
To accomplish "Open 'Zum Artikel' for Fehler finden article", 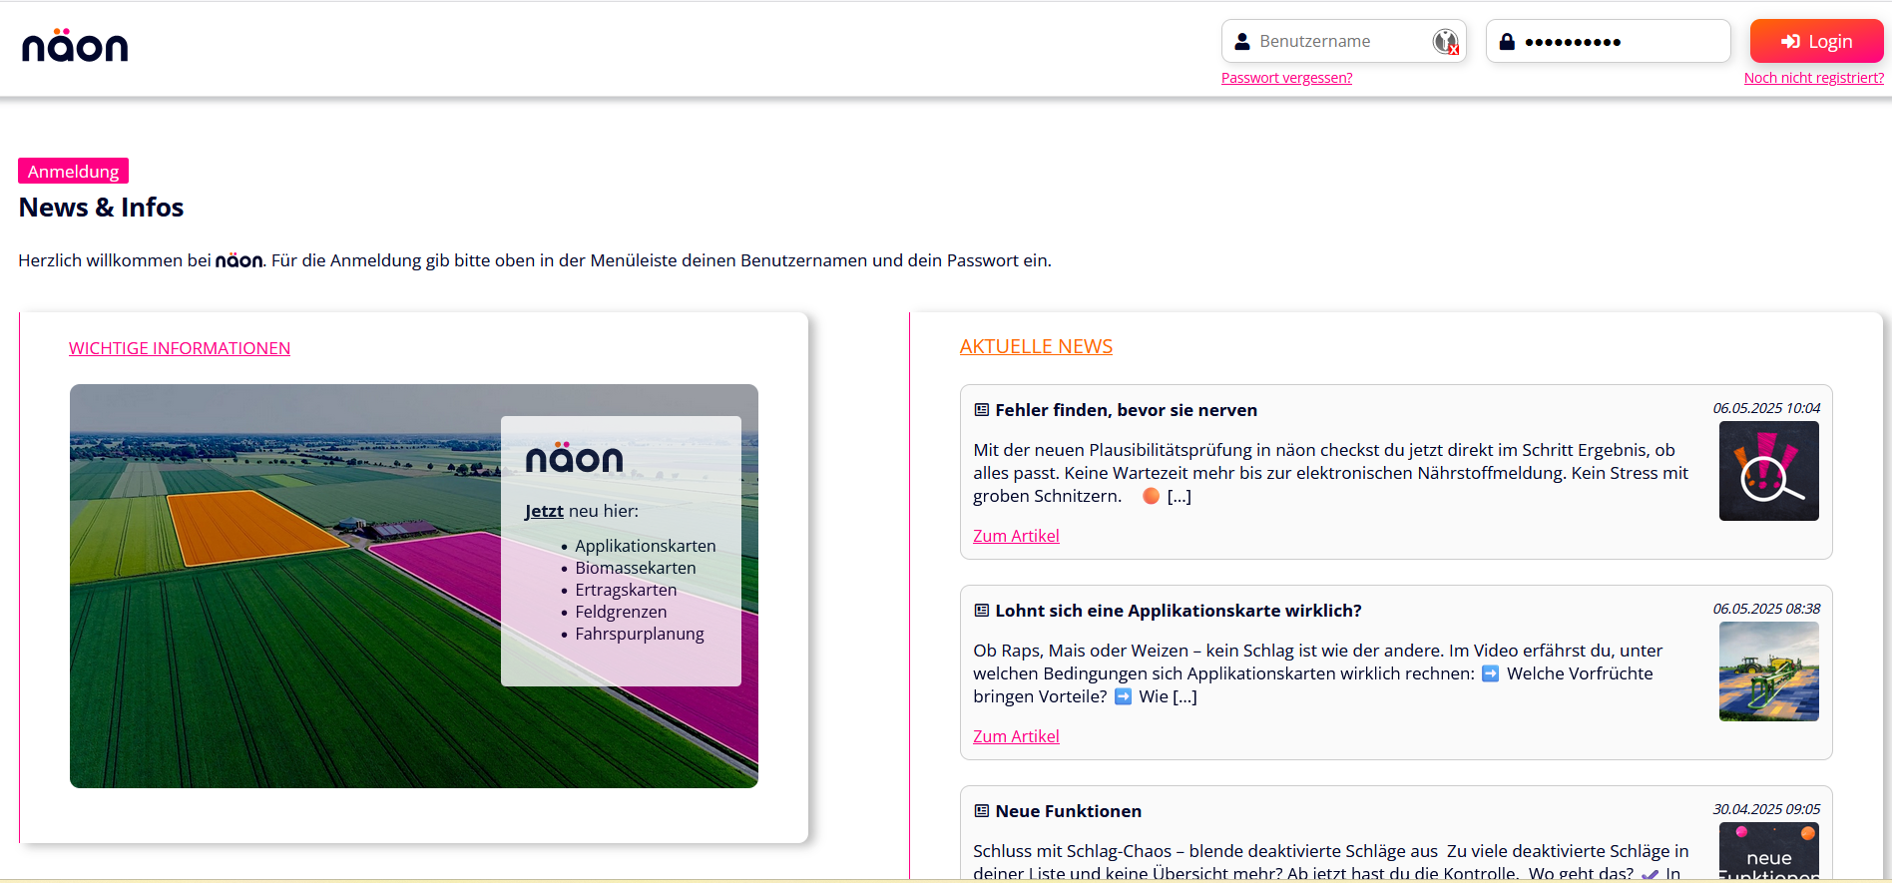I will [1016, 536].
